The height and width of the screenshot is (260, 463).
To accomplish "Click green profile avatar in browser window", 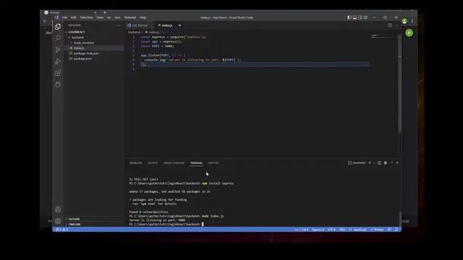I will point(409,33).
